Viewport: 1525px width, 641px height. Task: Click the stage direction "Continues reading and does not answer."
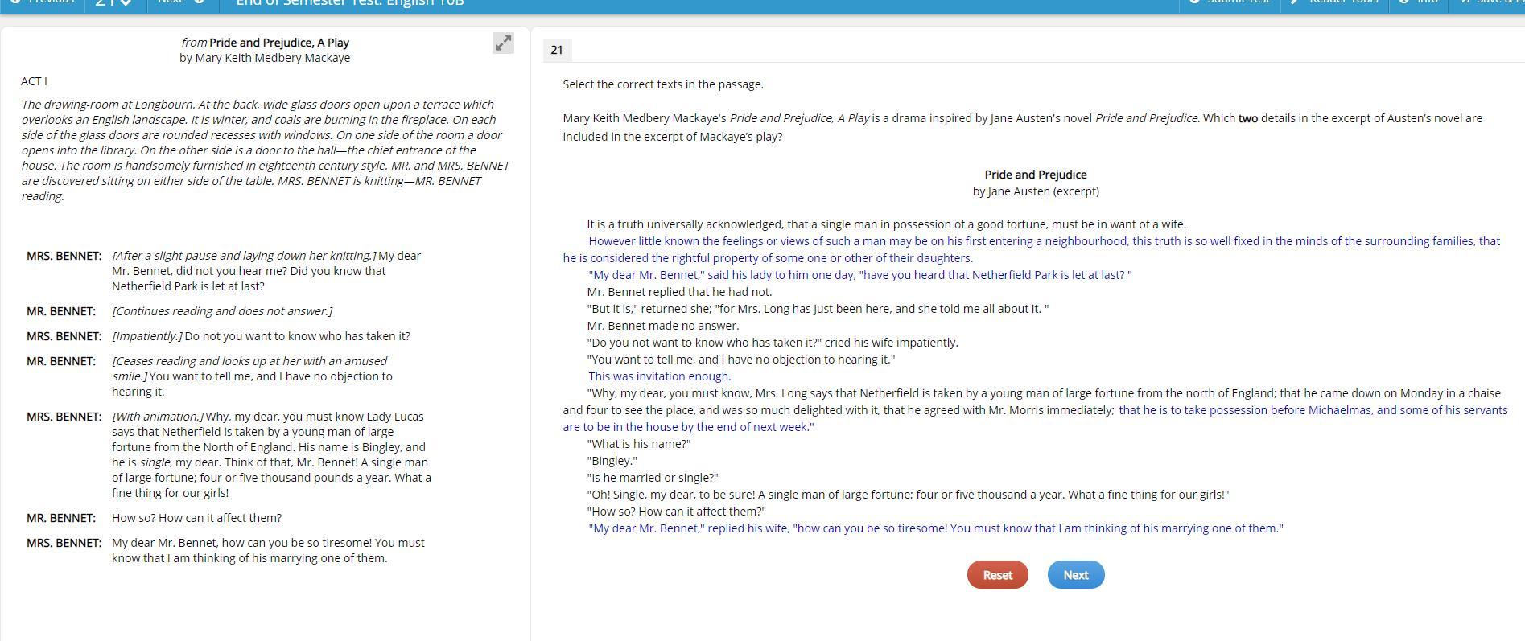pos(222,311)
